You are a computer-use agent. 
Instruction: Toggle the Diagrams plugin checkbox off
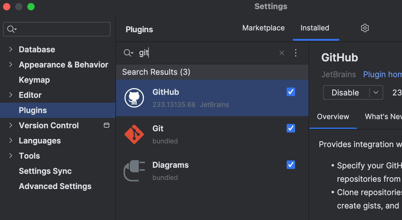(x=291, y=165)
